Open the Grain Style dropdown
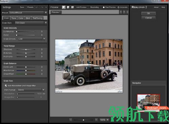Image resolution: width=169 pixels, height=124 pixels. [x=46, y=23]
